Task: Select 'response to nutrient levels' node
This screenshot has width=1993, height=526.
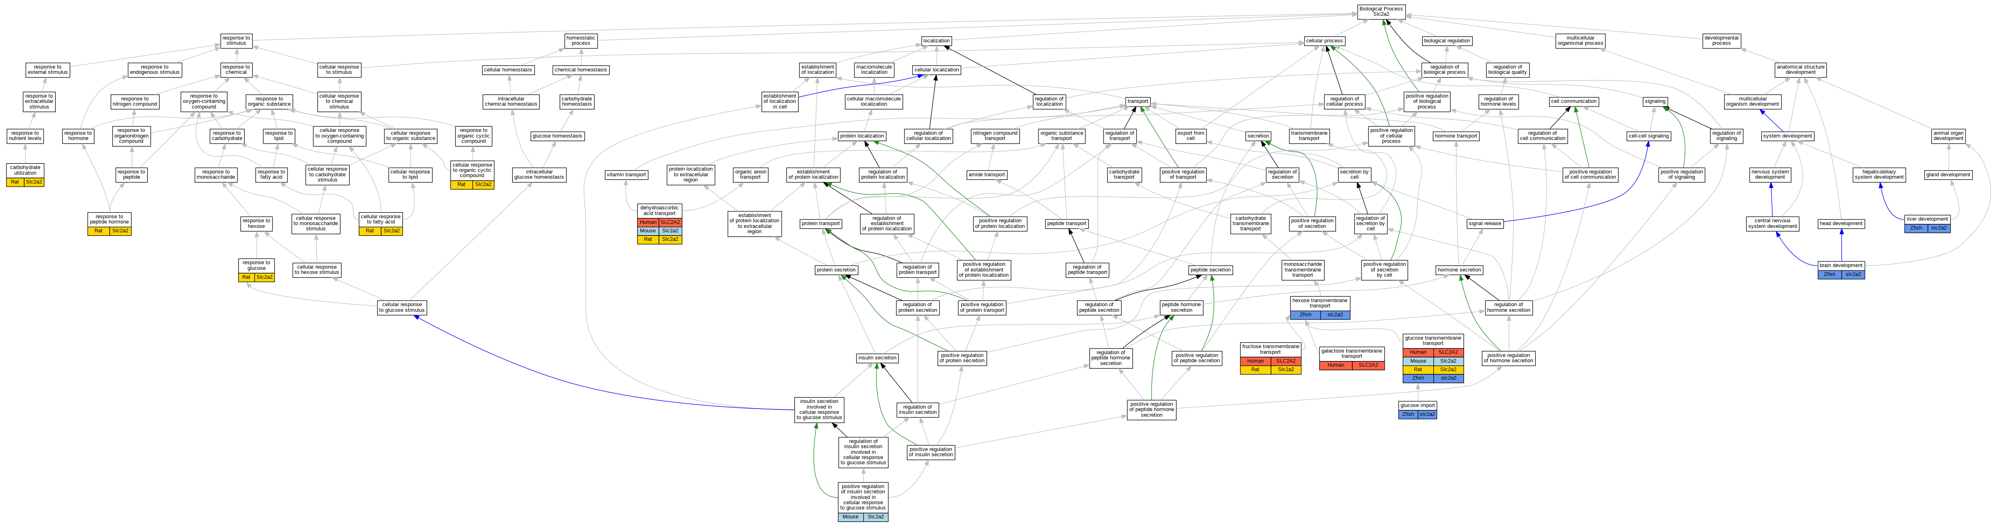Action: pos(25,136)
